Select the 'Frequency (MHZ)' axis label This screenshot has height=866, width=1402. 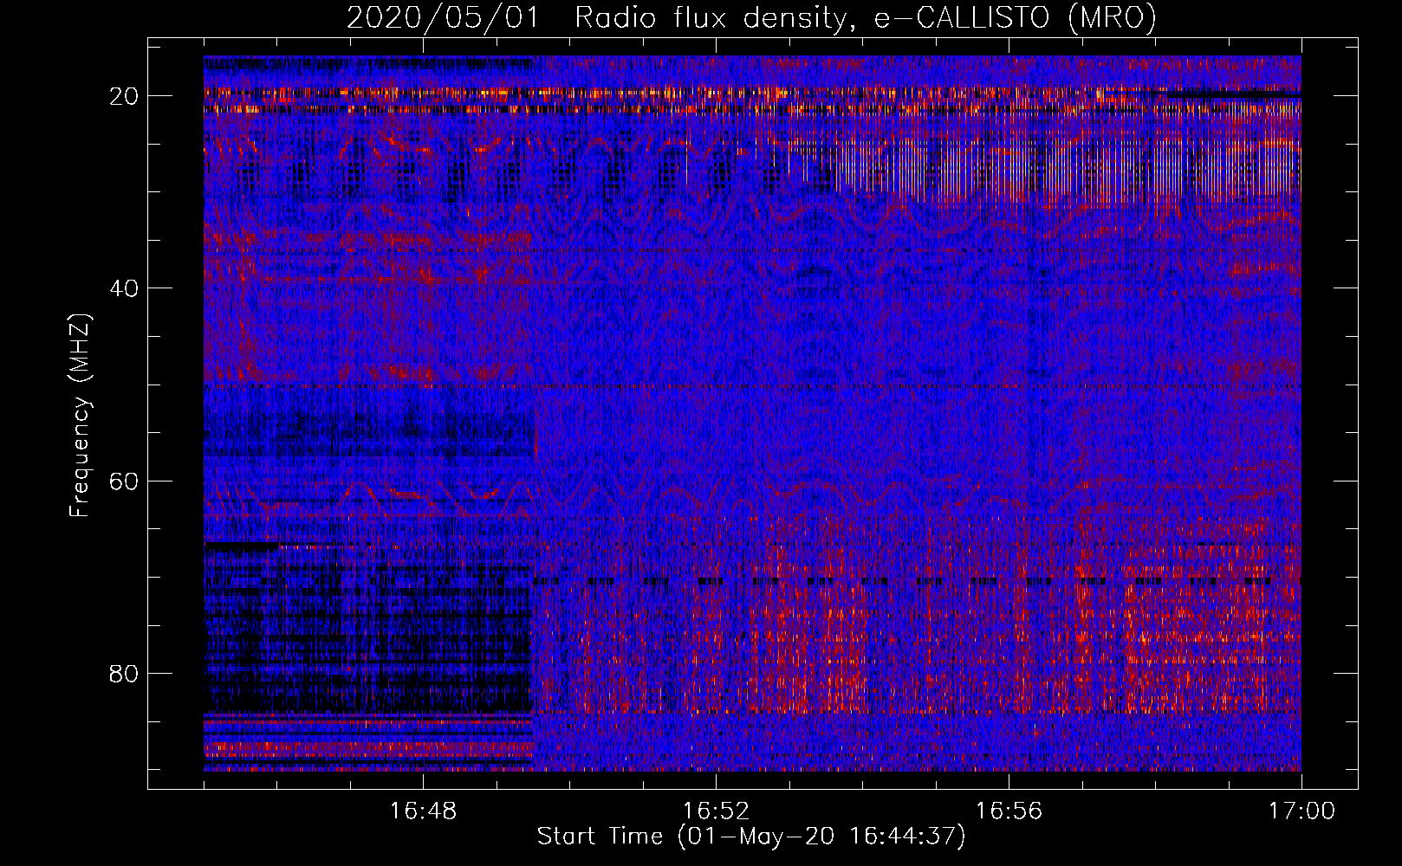[80, 415]
